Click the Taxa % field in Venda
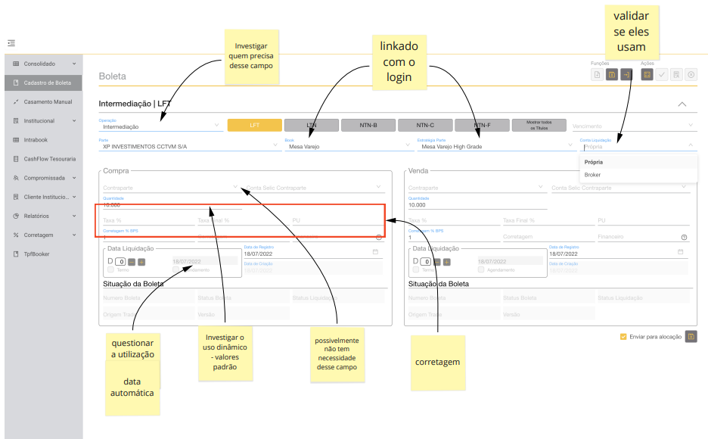 (452, 220)
